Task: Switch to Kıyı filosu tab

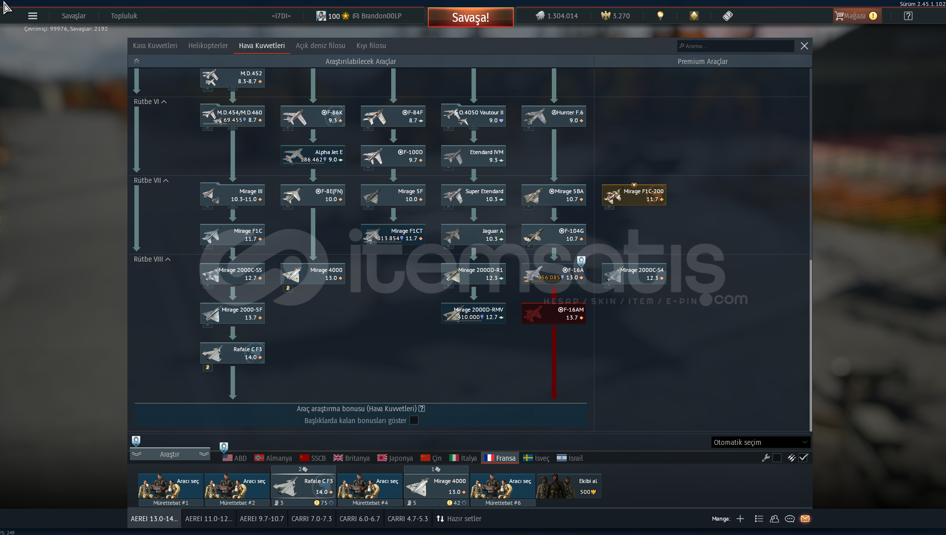Action: point(371,46)
